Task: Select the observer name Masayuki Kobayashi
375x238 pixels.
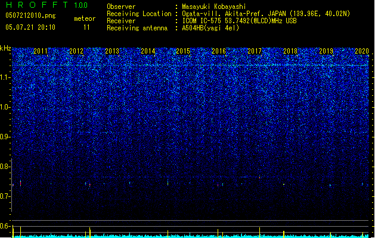Action: pos(214,7)
